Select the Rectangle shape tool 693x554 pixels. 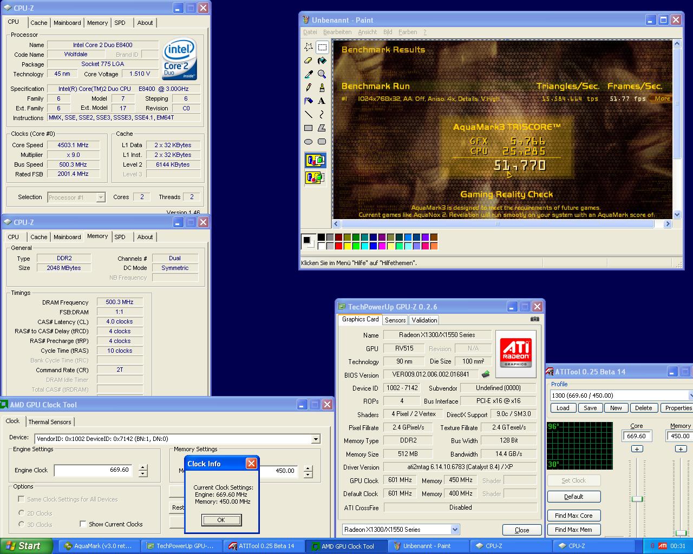click(x=309, y=128)
